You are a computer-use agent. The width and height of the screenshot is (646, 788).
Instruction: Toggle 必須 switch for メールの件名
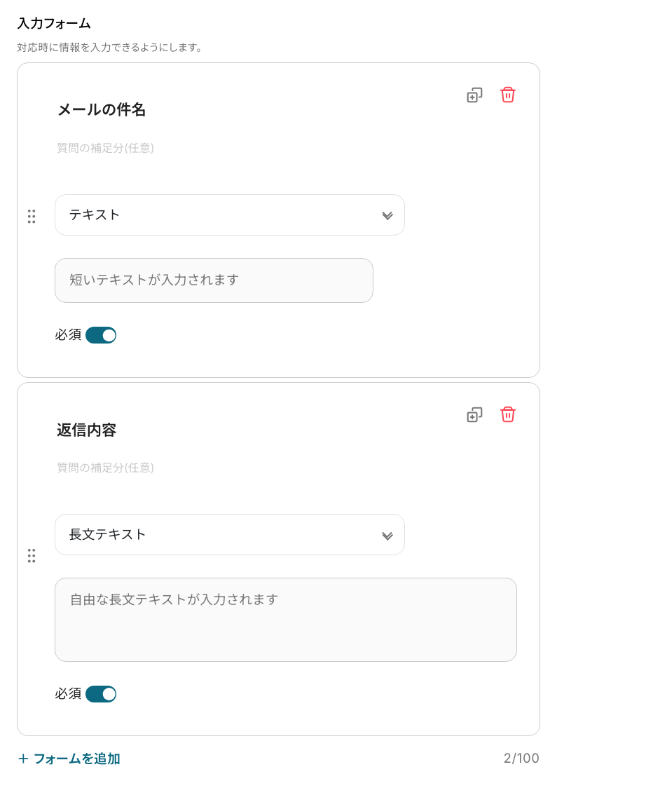pyautogui.click(x=101, y=335)
